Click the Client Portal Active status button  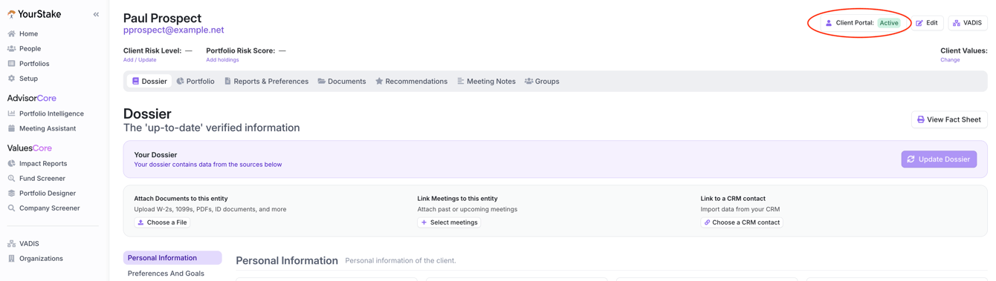[862, 23]
